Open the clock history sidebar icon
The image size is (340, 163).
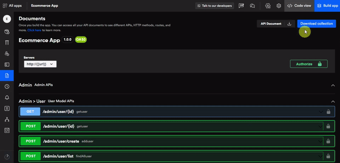coord(7,87)
